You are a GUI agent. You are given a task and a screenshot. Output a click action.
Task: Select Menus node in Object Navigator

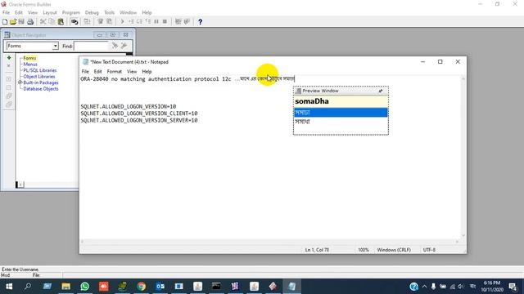(x=30, y=64)
